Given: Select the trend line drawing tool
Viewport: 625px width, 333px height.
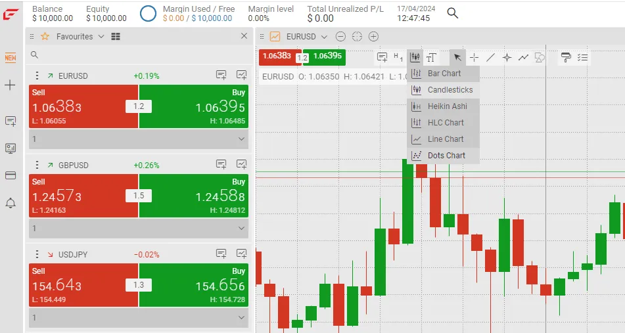Looking at the screenshot, I should coord(490,58).
